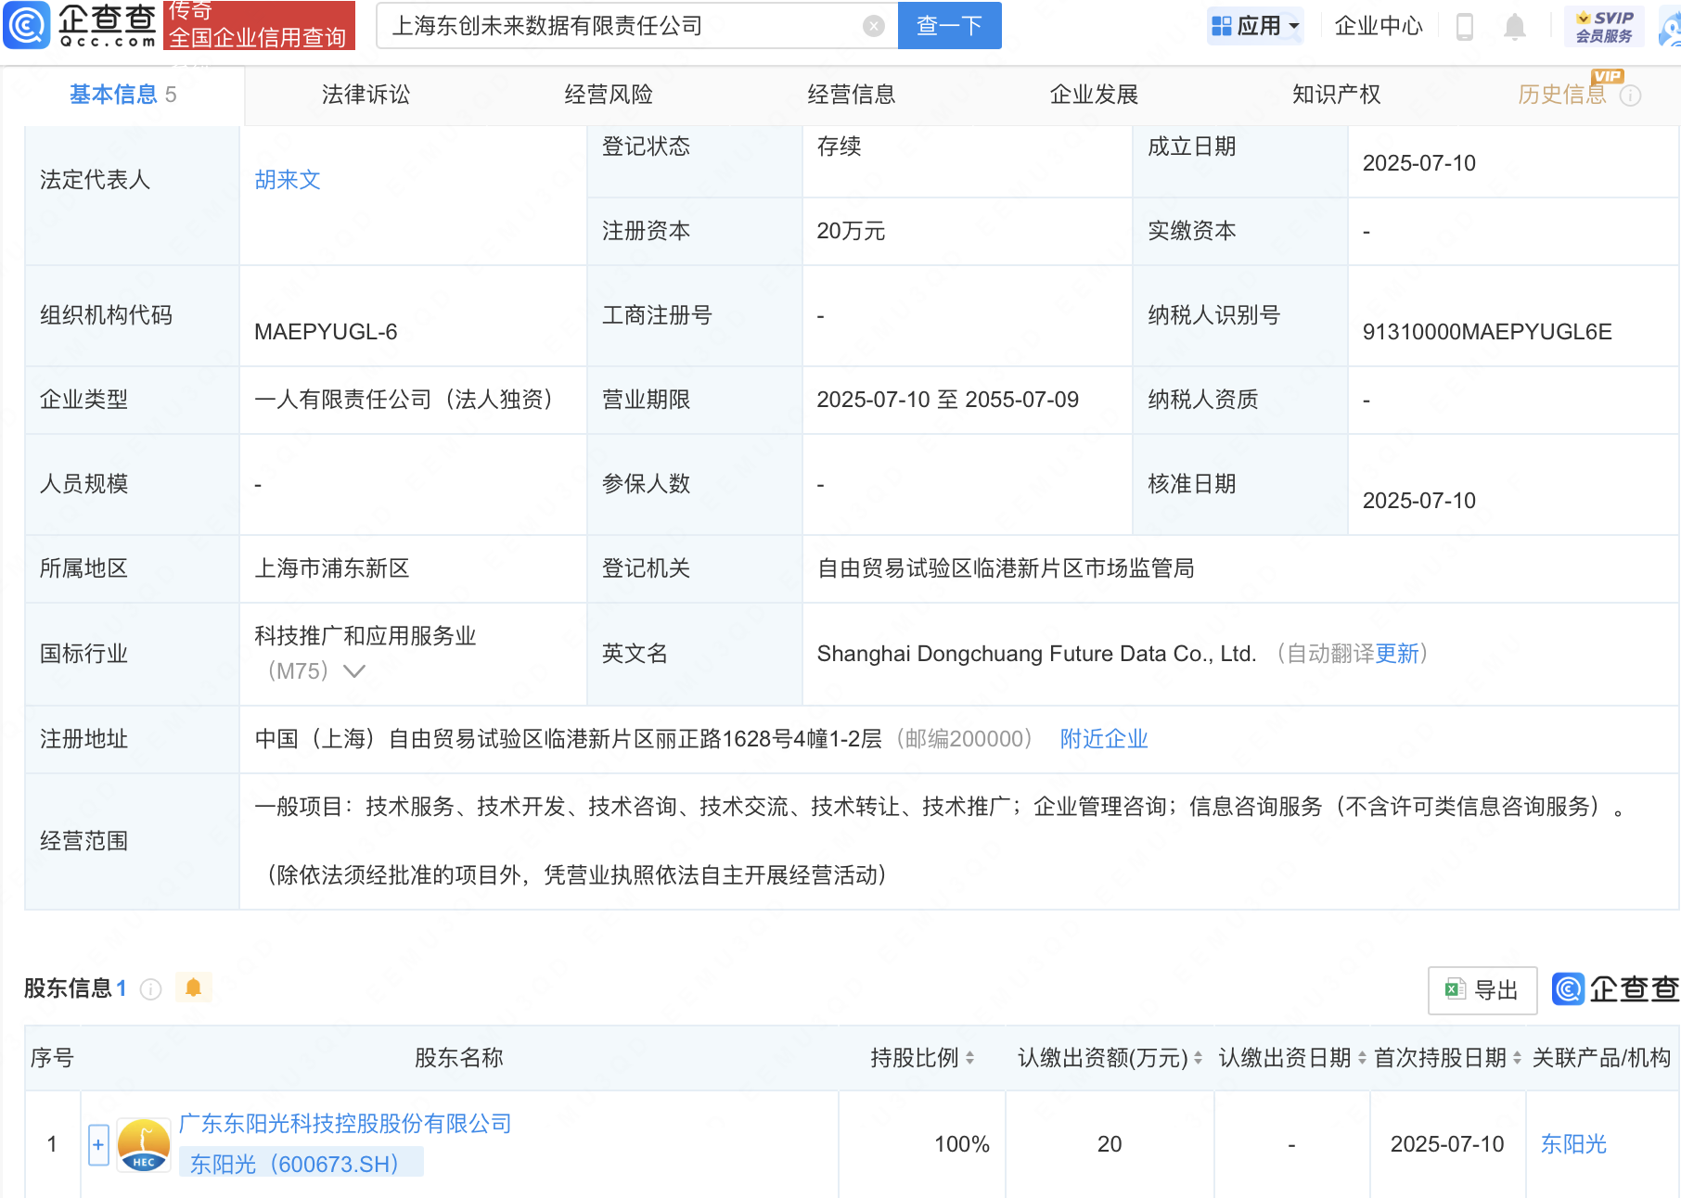Open 广东东阳光科技控股股份有限公司 shareholder link

345,1124
